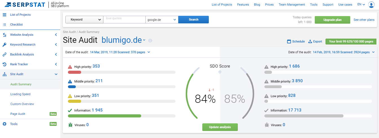Click the Middle priority count 3 890
The width and height of the screenshot is (379, 138).
click(297, 81)
